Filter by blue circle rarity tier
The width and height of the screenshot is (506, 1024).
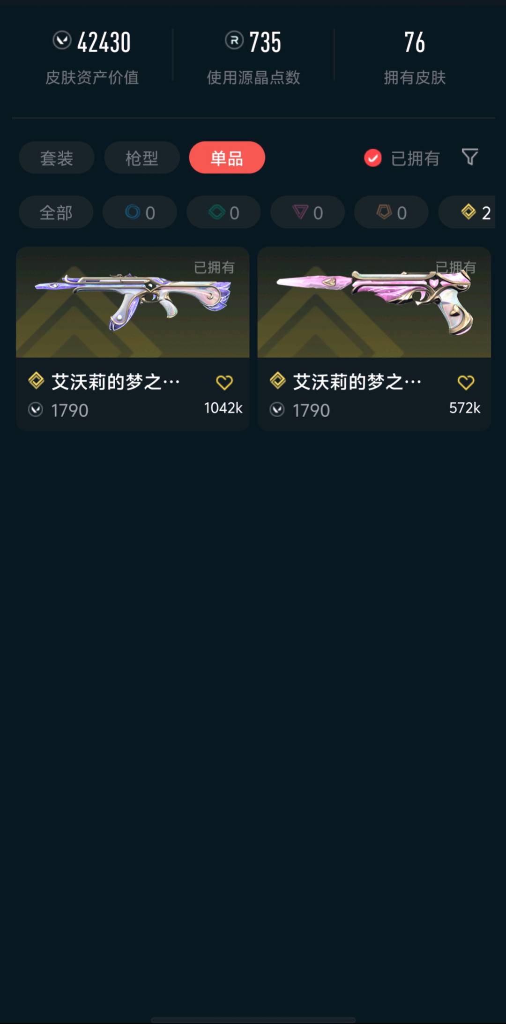point(140,212)
